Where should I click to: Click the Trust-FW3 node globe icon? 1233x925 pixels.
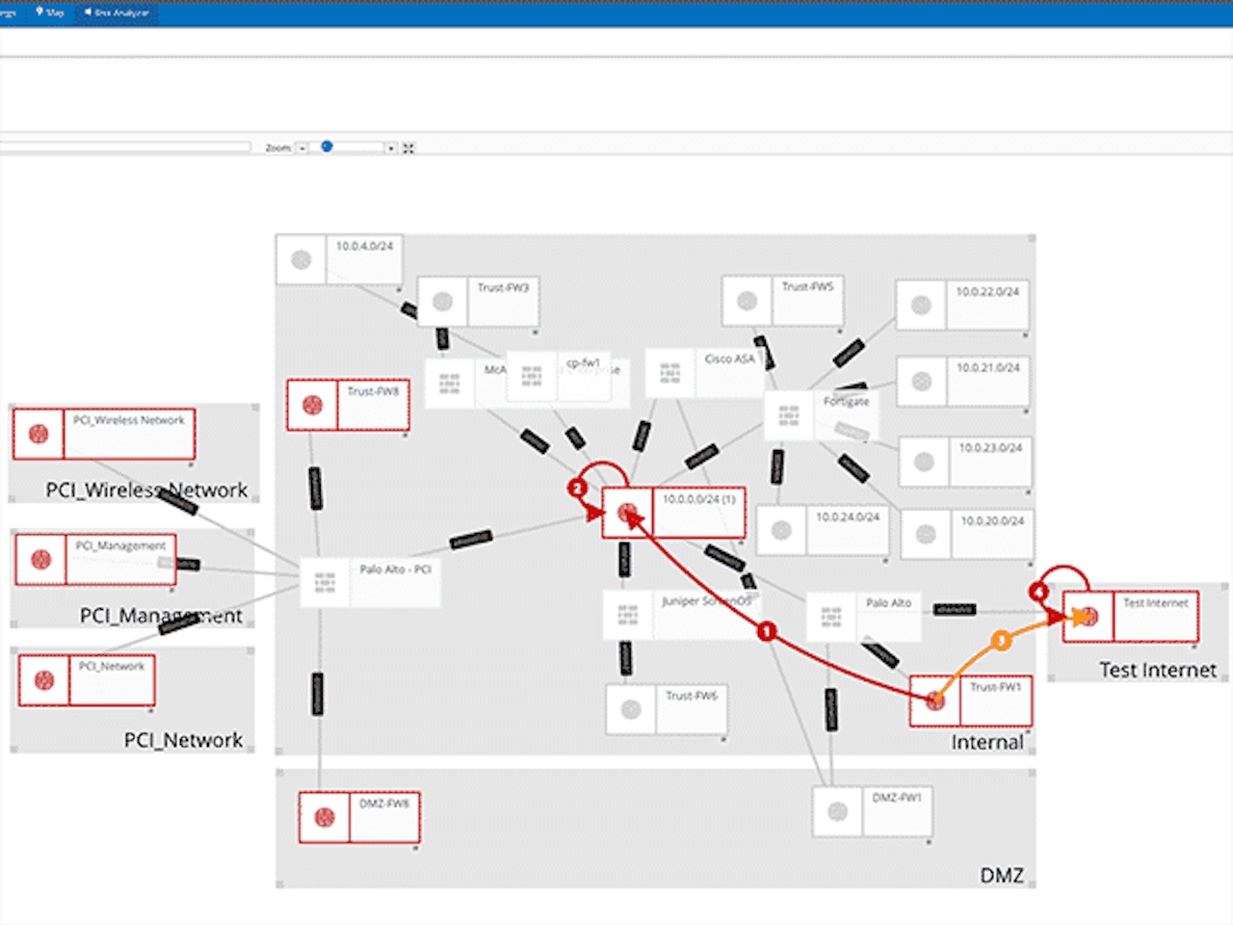pos(442,300)
